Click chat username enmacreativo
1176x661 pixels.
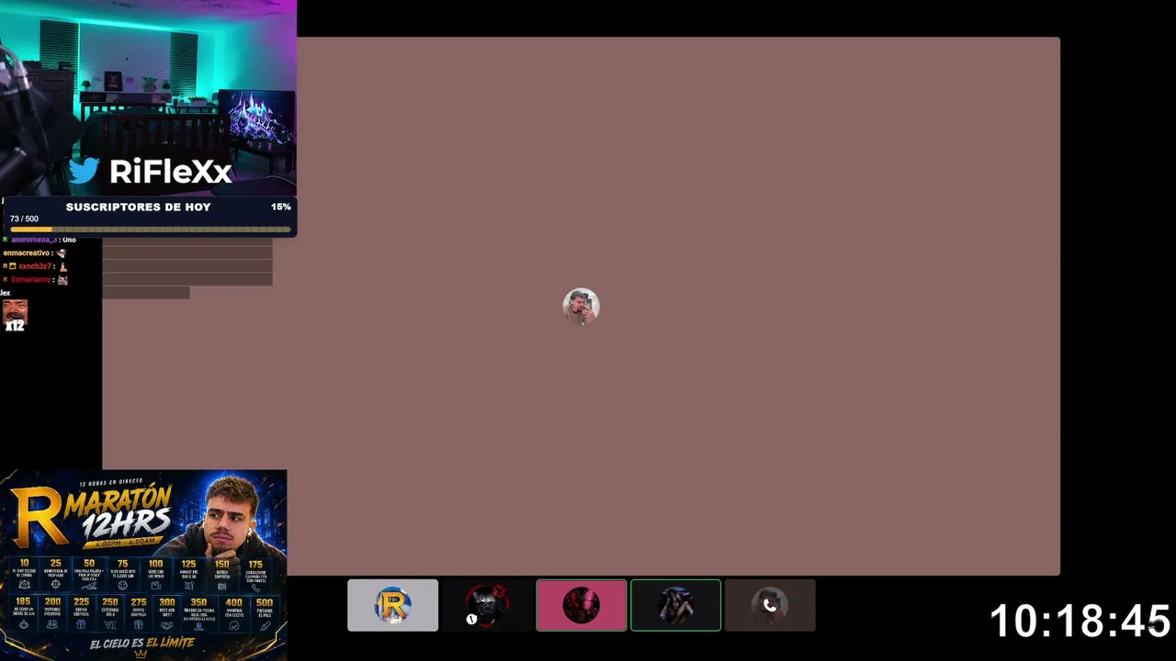pyautogui.click(x=27, y=253)
